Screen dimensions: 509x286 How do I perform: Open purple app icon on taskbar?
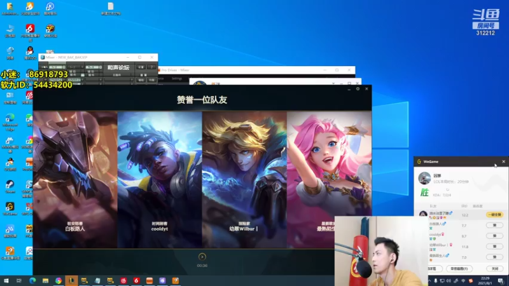tap(162, 280)
